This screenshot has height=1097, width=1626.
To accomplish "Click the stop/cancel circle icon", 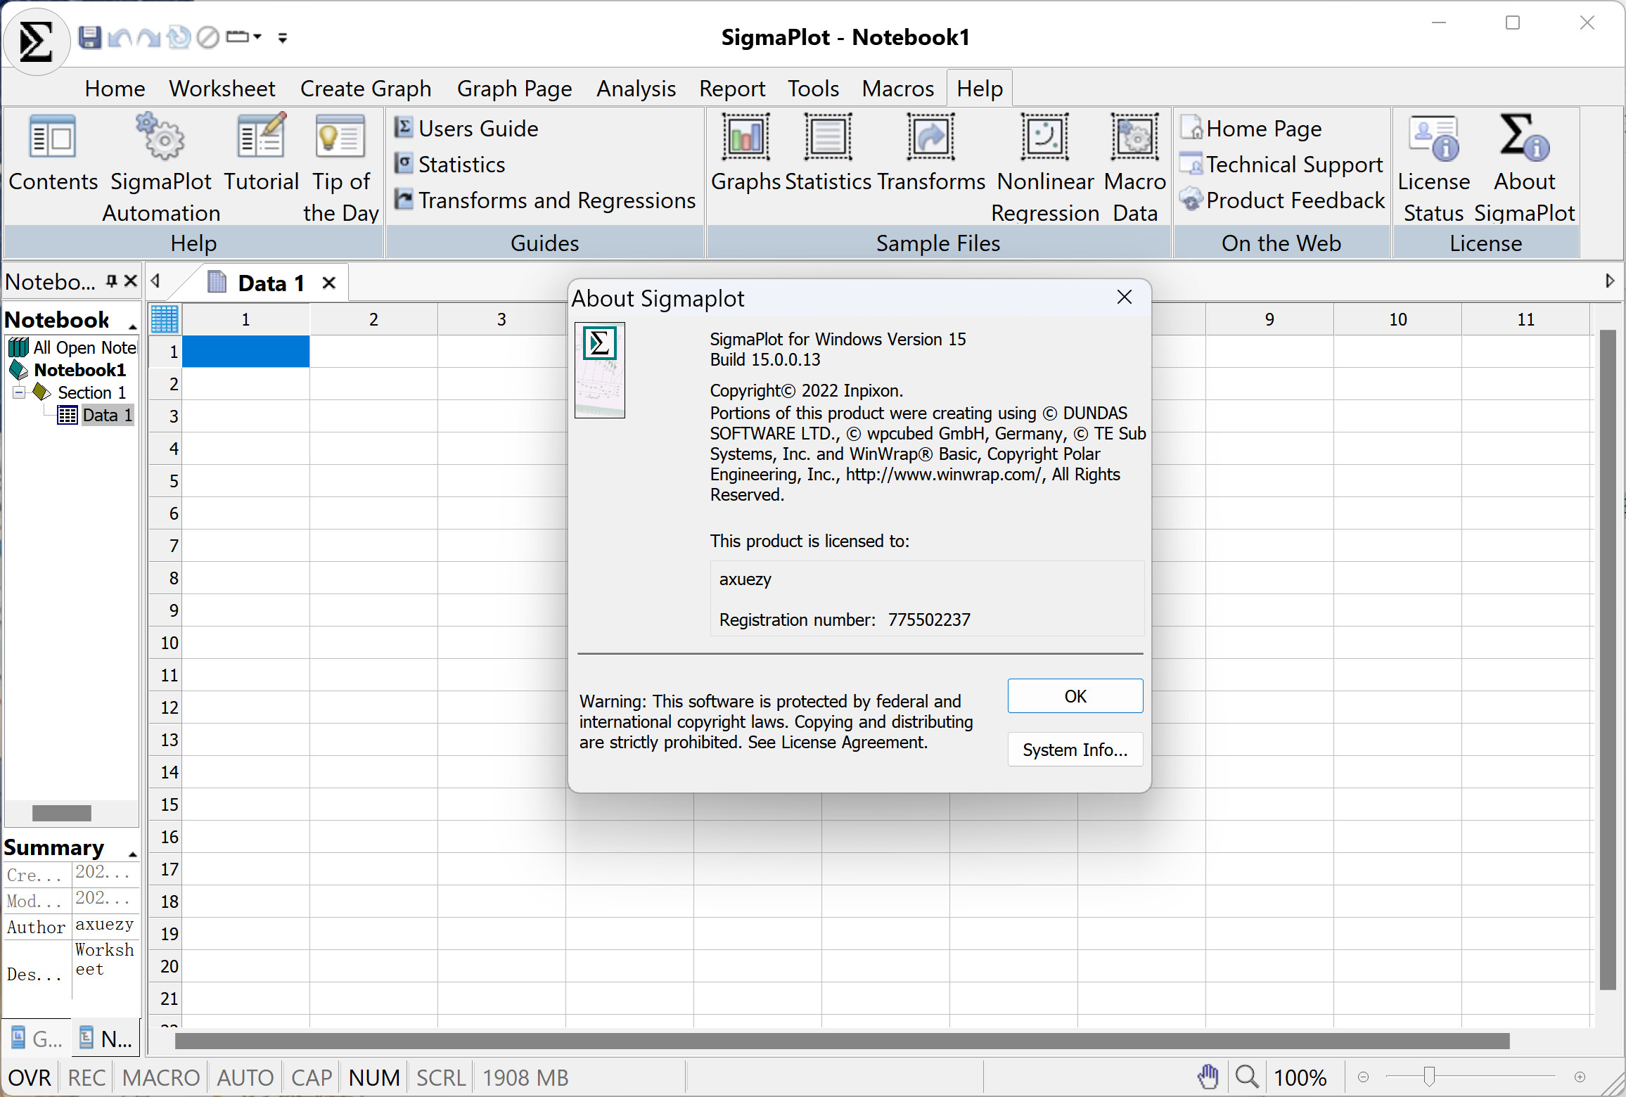I will (x=208, y=37).
